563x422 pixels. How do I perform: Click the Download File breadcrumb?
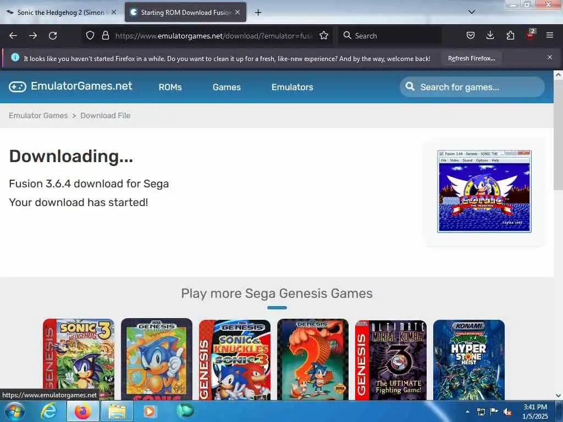[x=105, y=115]
